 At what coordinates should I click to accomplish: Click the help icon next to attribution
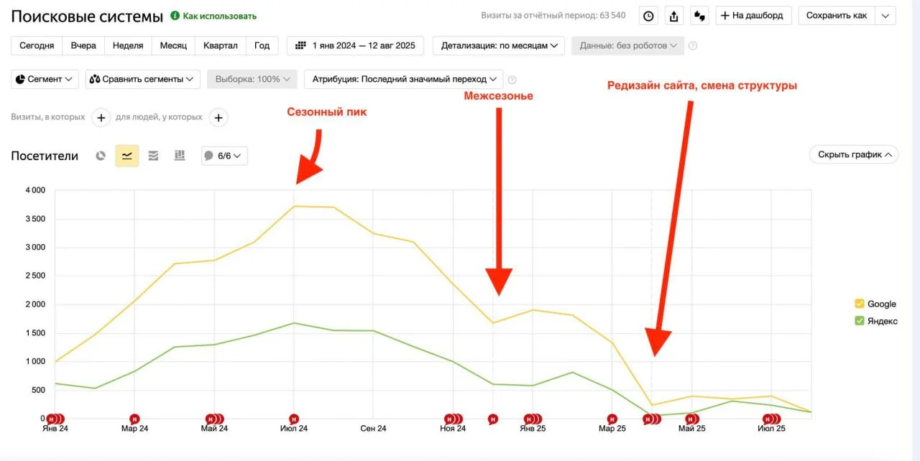pos(512,80)
